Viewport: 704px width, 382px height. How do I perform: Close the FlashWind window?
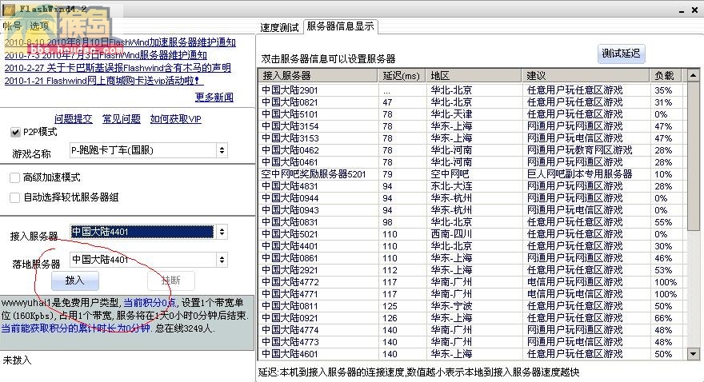coord(695,10)
